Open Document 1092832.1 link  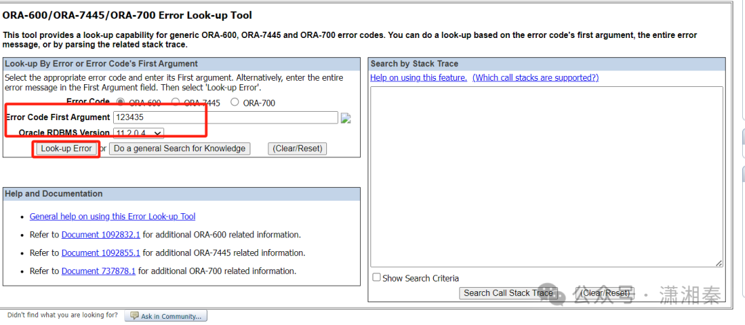[101, 235]
